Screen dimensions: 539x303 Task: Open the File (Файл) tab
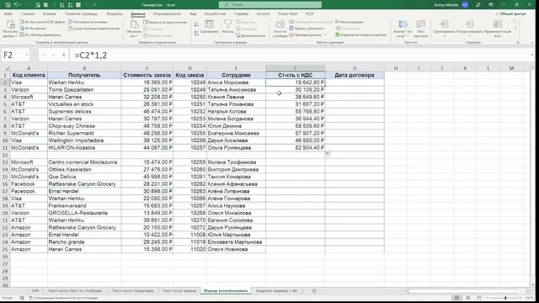pyautogui.click(x=8, y=13)
